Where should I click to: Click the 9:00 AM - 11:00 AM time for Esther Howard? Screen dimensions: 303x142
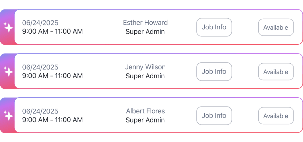(x=52, y=32)
